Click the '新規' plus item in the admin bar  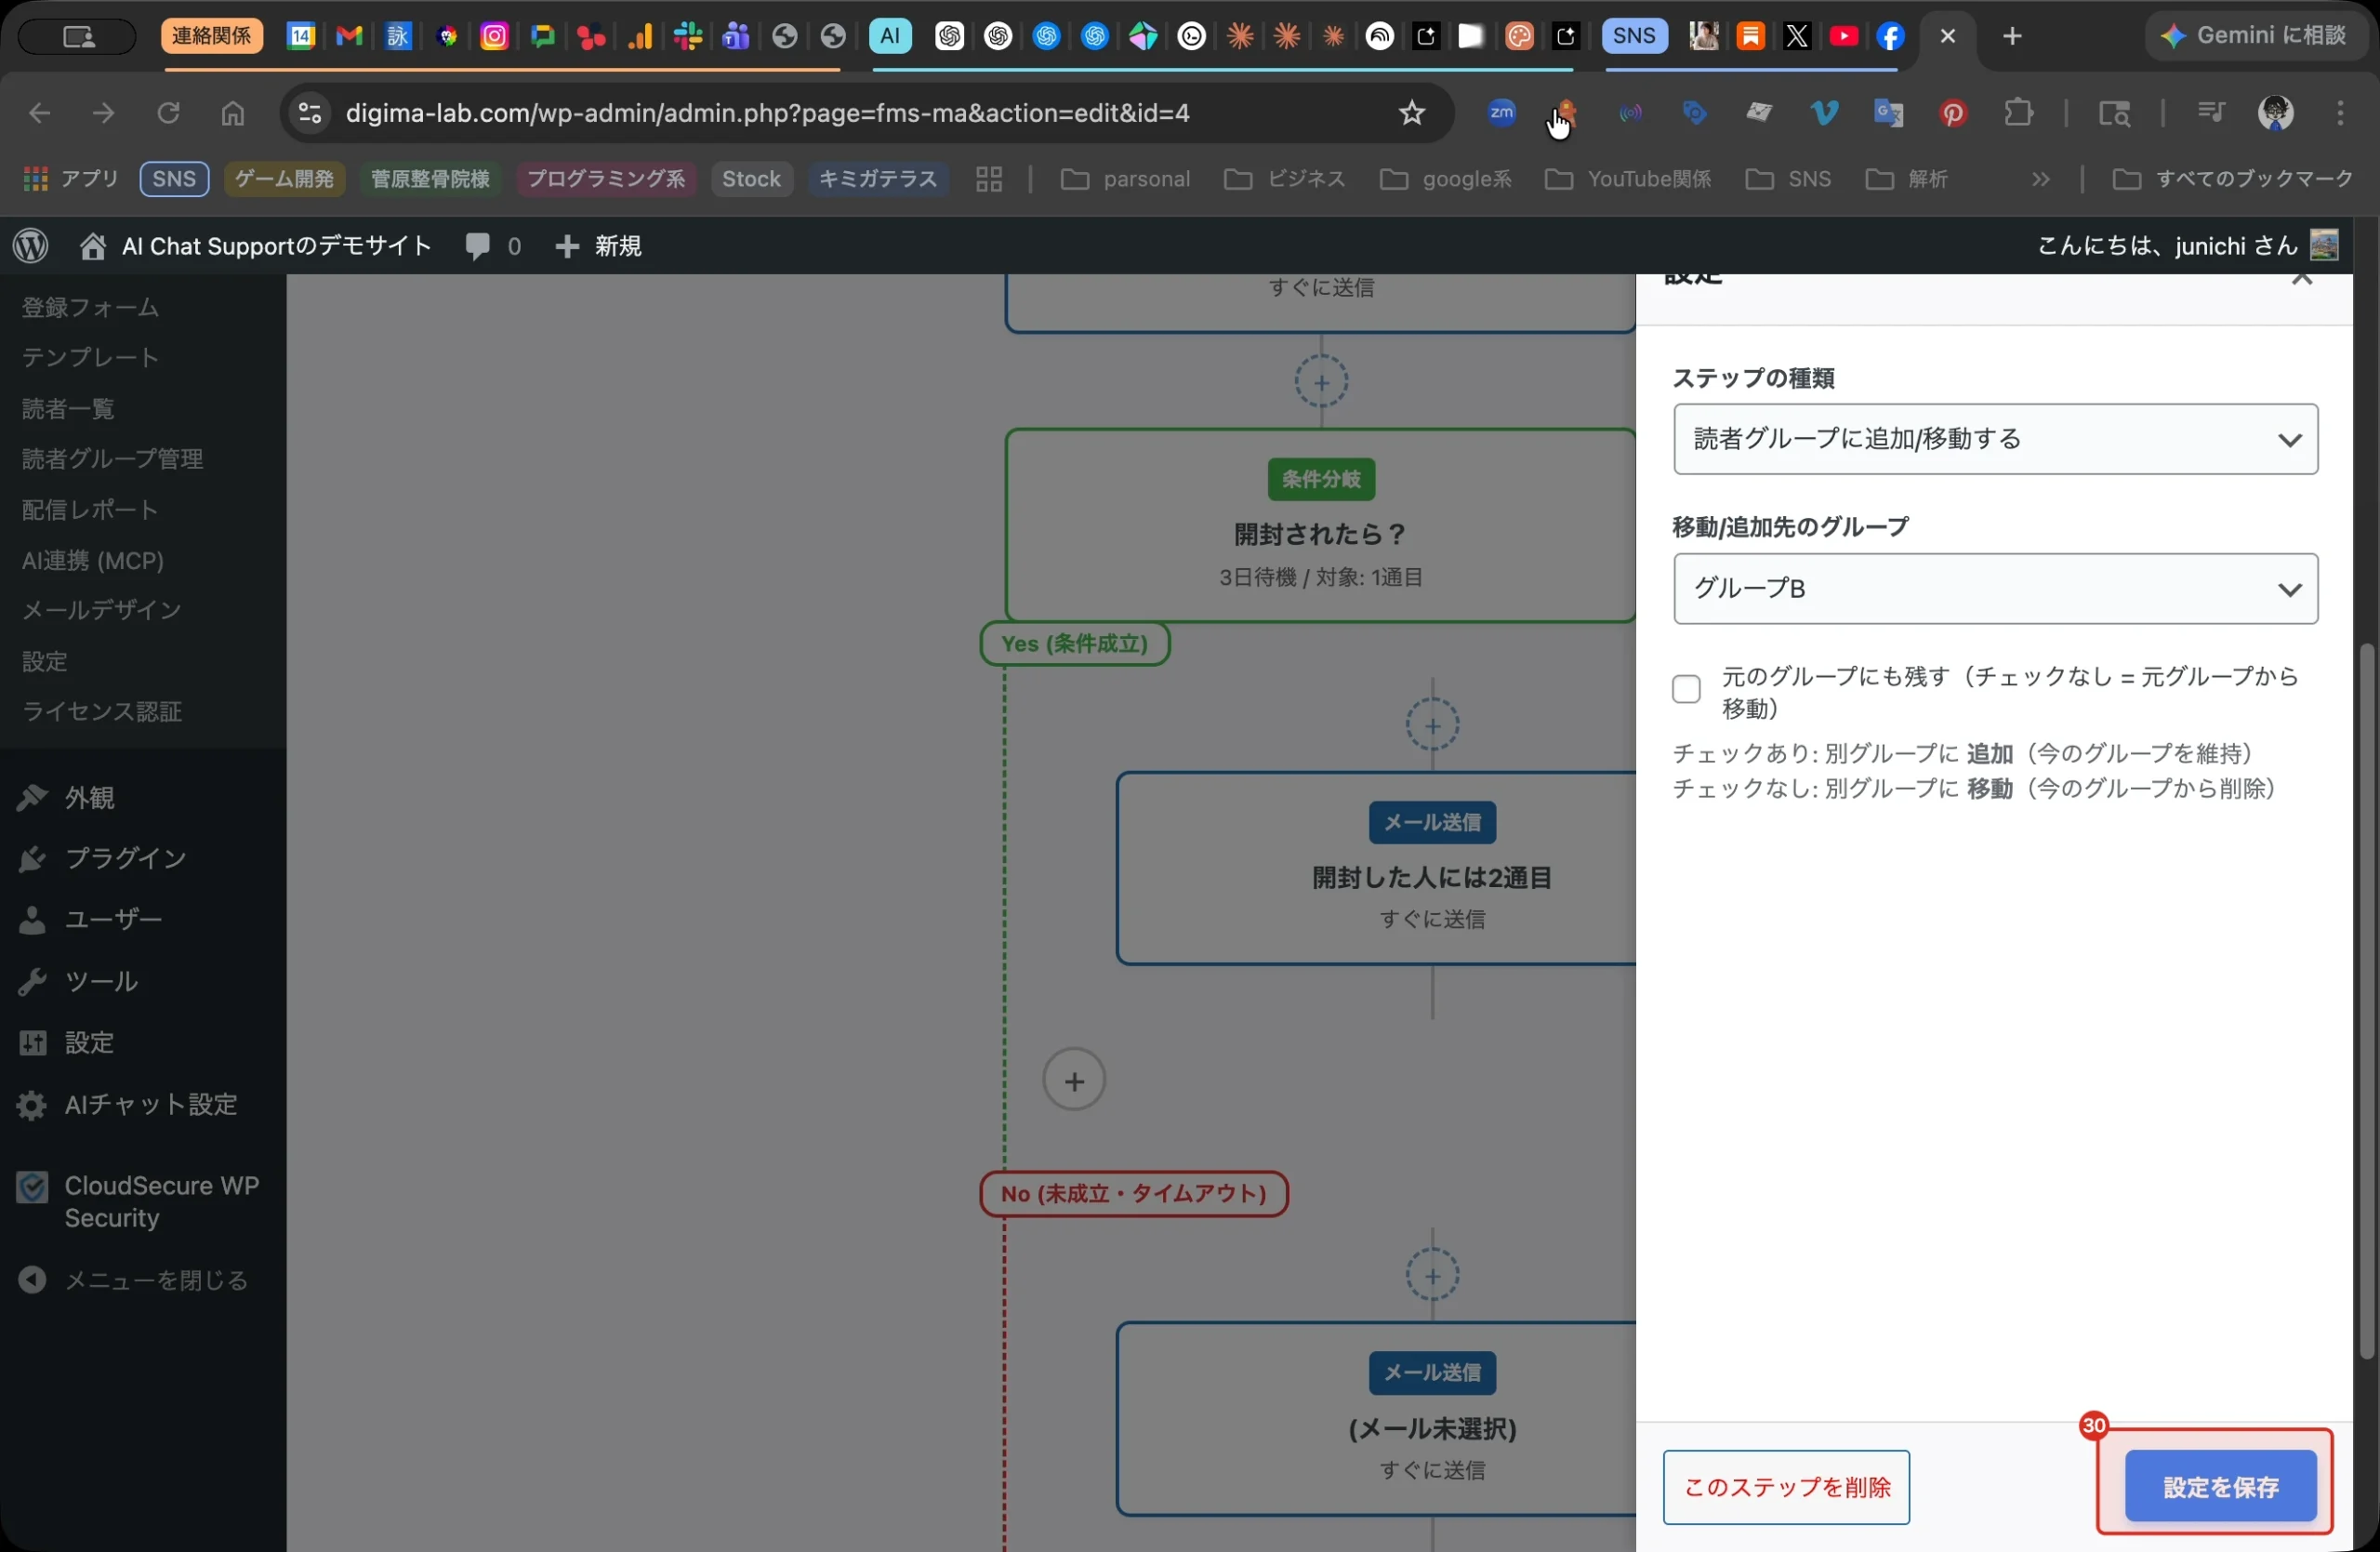(598, 245)
